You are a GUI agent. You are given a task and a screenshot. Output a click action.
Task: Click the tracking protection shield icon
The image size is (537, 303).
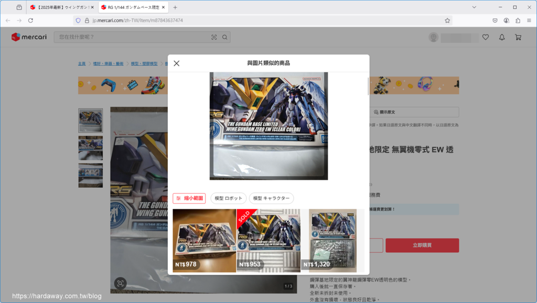click(78, 20)
